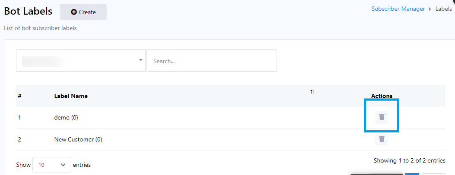Click the breadcrumb chevron separator

(x=430, y=9)
